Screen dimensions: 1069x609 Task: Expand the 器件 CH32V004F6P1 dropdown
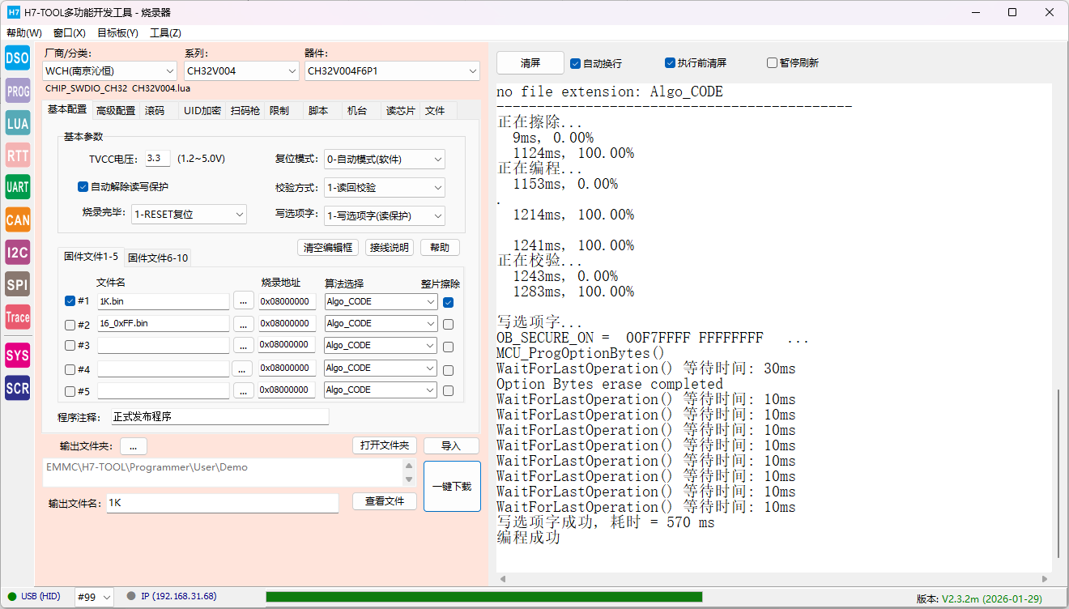point(393,71)
